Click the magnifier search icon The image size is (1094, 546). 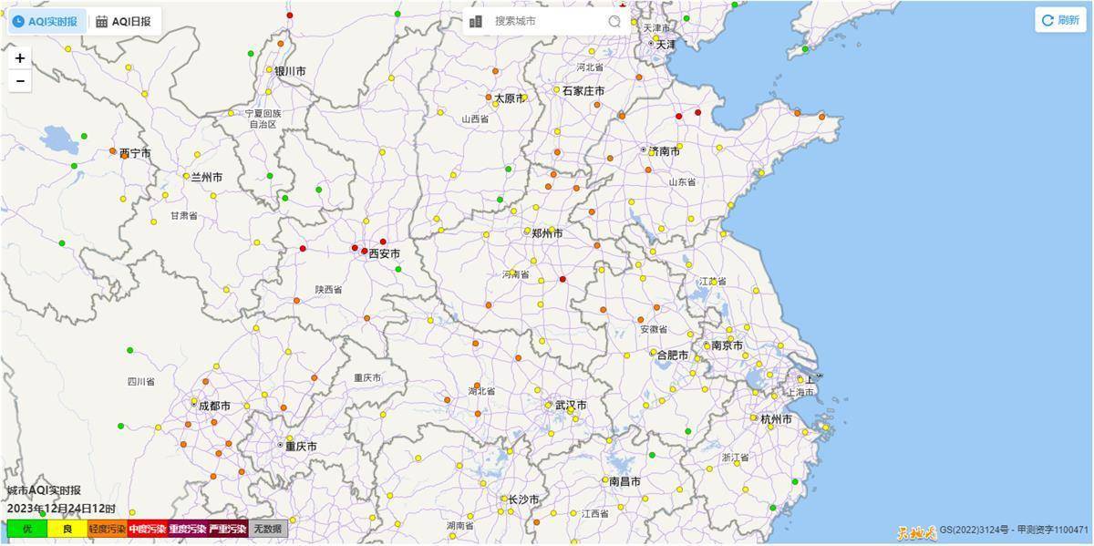click(x=614, y=21)
